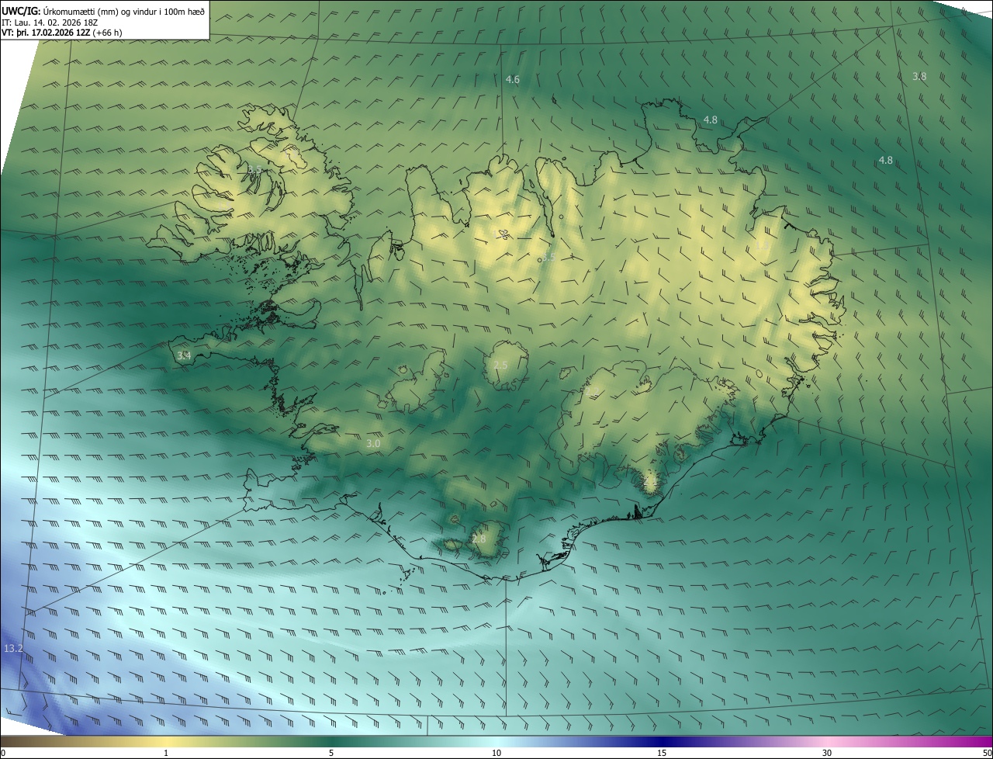Click the 4.6 value label north of Iceland
The height and width of the screenshot is (759, 993).
[512, 80]
